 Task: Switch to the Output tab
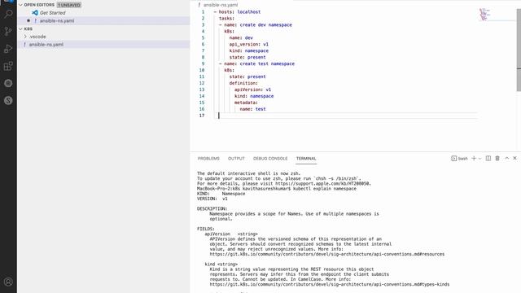pos(236,159)
